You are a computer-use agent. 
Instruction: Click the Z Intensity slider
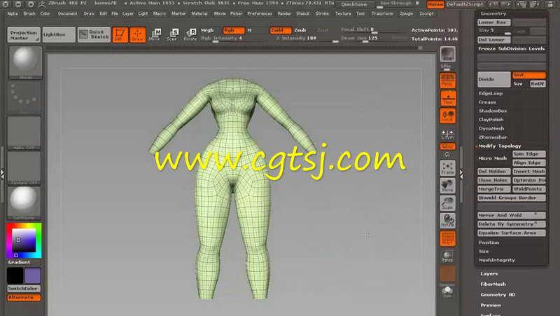coord(306,39)
